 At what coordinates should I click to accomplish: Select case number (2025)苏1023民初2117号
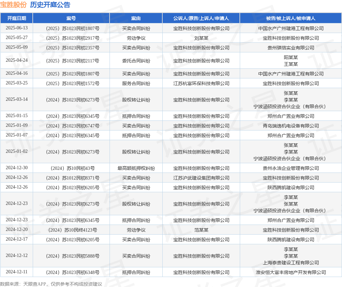[72, 61]
